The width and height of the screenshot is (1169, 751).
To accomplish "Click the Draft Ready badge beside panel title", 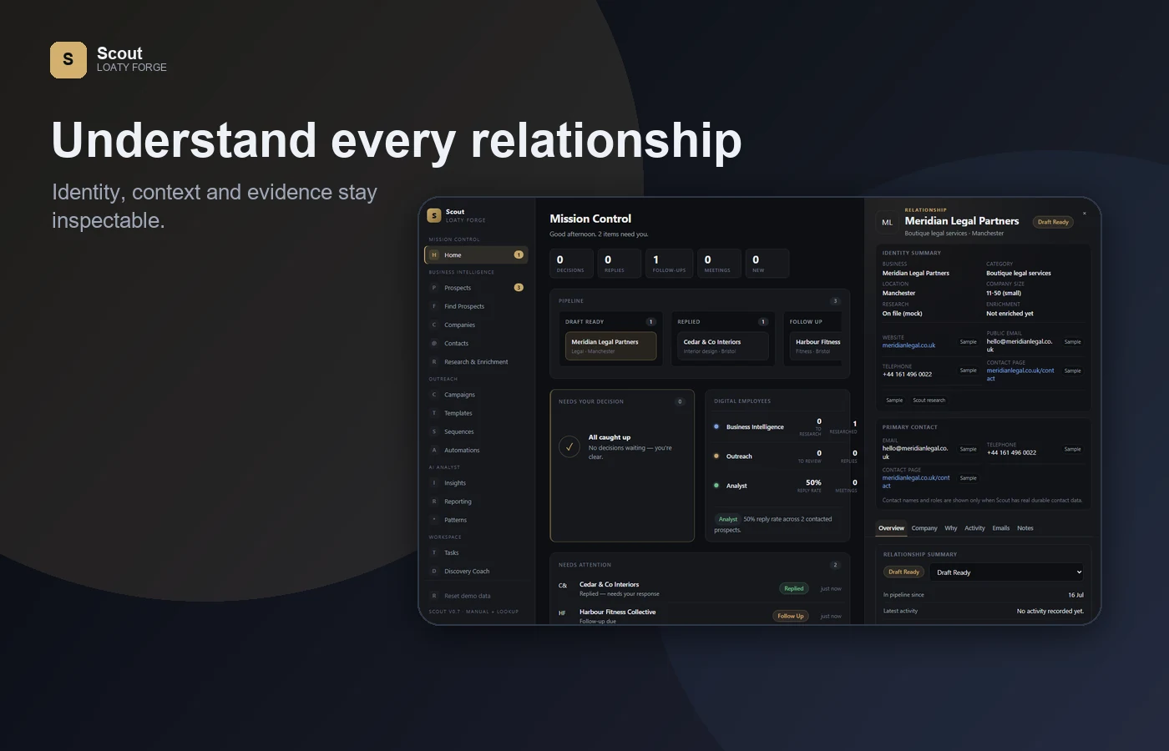I will pos(1053,222).
